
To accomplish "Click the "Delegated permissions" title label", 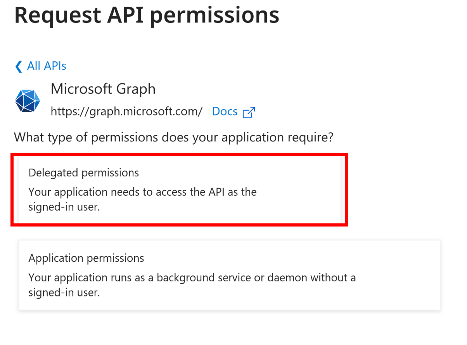I will (84, 172).
